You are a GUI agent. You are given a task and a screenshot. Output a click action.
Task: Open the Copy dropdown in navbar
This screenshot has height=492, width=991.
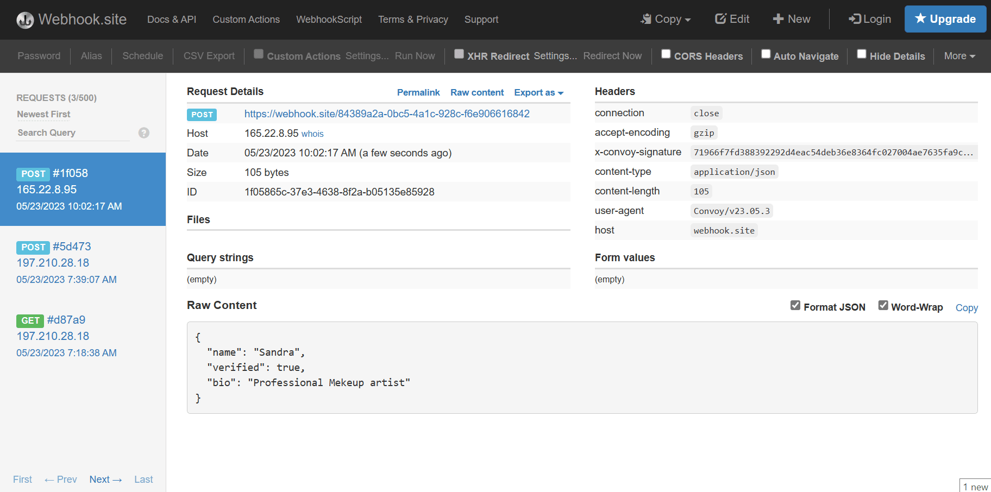(666, 19)
